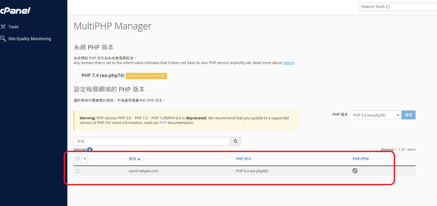Click the Tools wrench icon
This screenshot has width=437, height=206.
click(3, 27)
